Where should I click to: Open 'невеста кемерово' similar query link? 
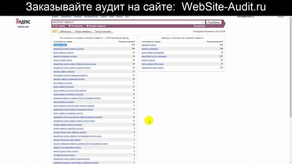click(x=150, y=49)
